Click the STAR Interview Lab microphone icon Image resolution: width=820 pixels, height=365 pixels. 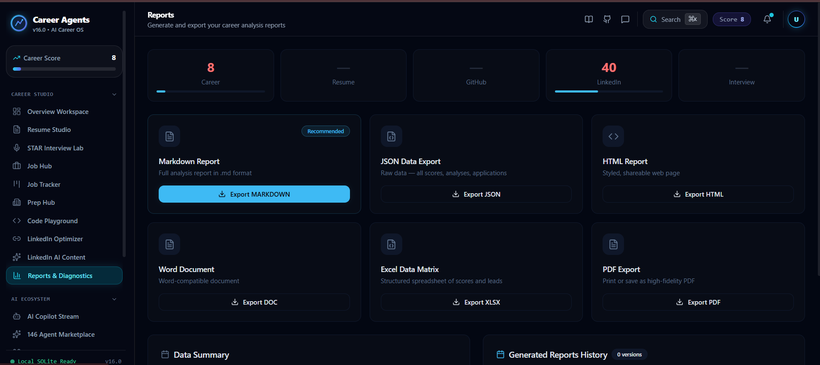click(x=17, y=148)
